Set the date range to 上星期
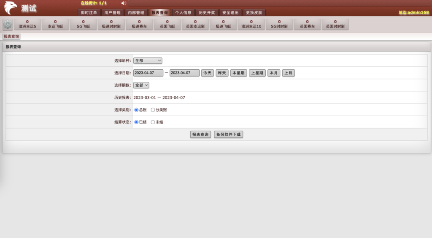This screenshot has height=238, width=432. coord(257,73)
